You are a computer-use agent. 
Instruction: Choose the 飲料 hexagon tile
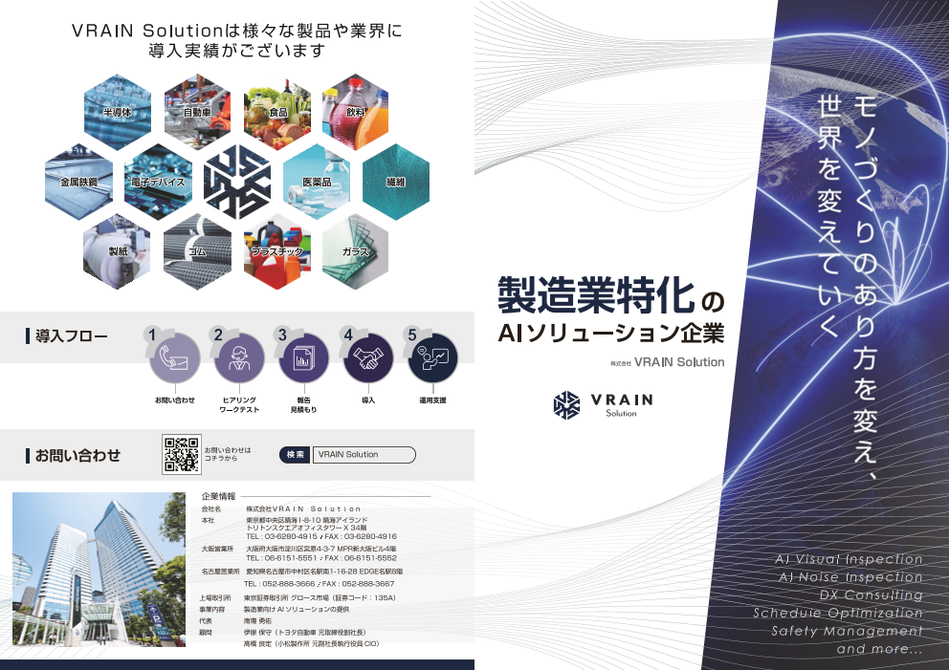355,112
